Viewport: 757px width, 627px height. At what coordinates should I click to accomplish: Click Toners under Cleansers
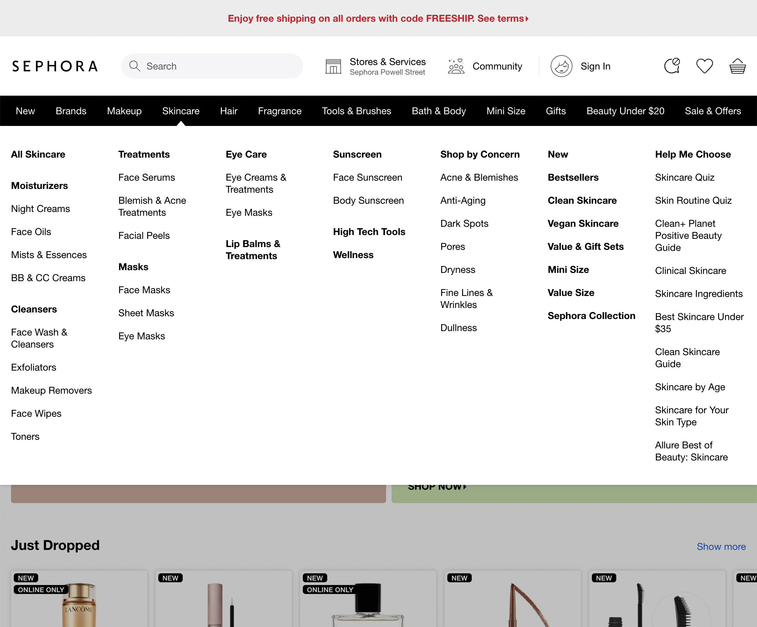click(x=25, y=436)
